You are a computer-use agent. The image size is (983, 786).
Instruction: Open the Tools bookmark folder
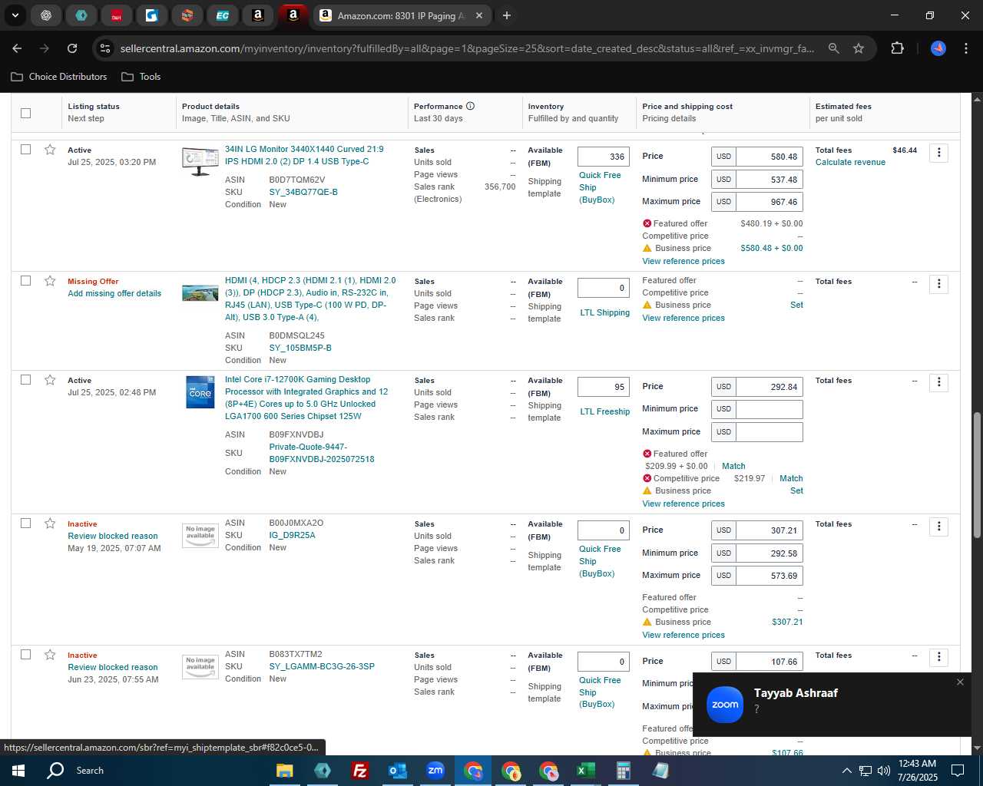[x=141, y=77]
